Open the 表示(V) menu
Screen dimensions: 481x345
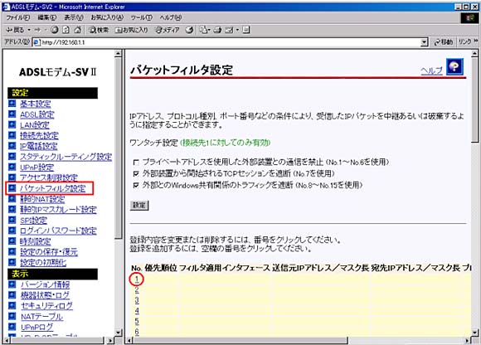pyautogui.click(x=74, y=17)
